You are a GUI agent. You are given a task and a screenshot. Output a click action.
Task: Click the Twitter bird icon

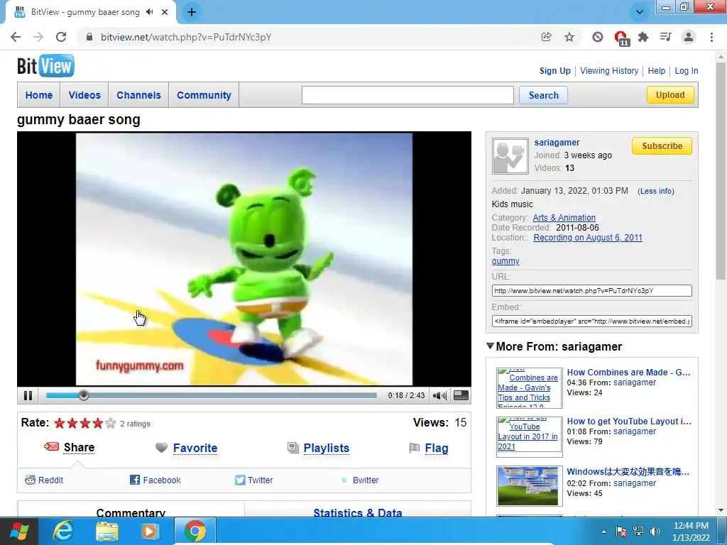click(240, 480)
